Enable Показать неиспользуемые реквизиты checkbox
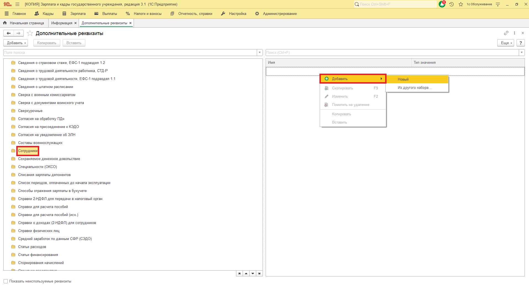 click(6, 281)
